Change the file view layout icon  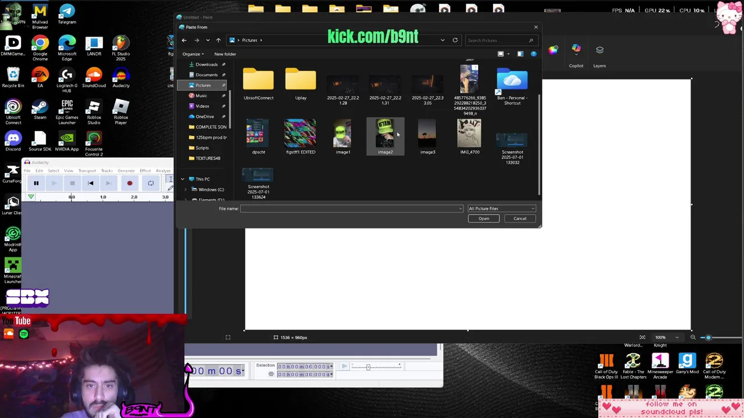pyautogui.click(x=500, y=54)
